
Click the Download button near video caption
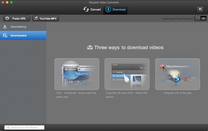(x=76, y=95)
